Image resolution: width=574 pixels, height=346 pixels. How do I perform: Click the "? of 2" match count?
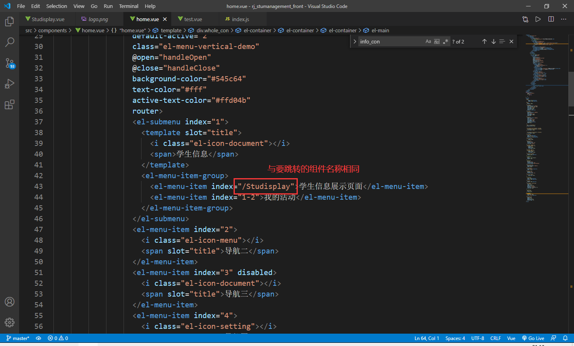point(458,41)
